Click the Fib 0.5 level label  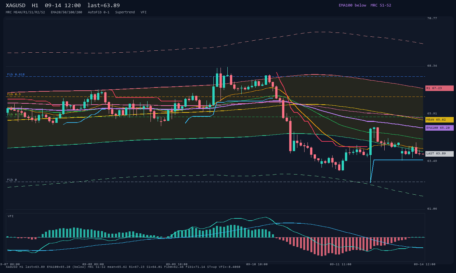coord(14,94)
